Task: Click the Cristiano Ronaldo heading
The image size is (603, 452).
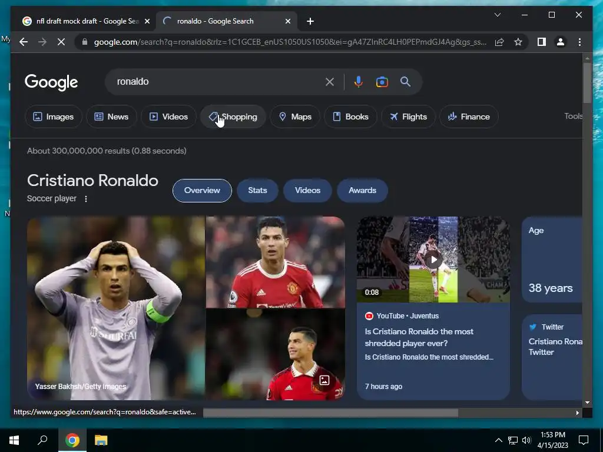Action: coord(92,181)
